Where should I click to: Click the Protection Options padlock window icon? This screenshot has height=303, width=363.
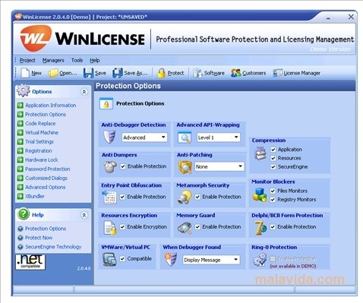pos(106,103)
